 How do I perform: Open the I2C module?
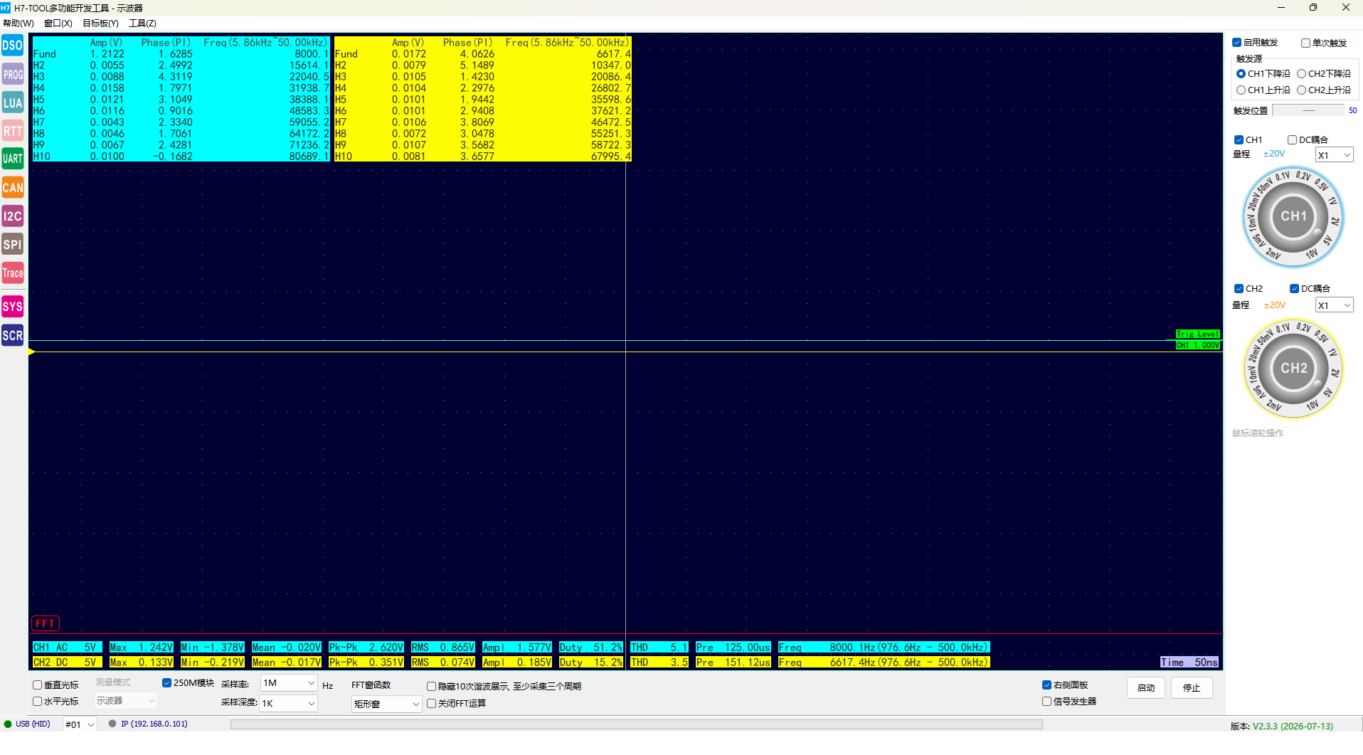(13, 216)
